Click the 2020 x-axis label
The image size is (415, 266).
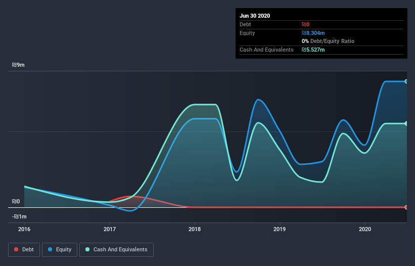point(365,229)
